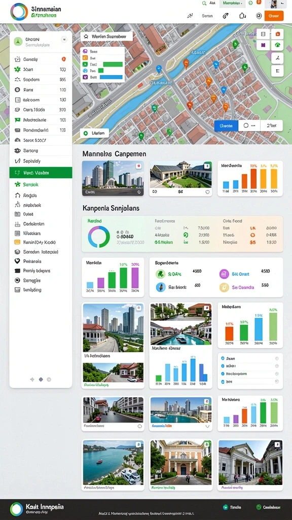This screenshot has width=292, height=520.
Task: Click the long green bar in map legend
Action: pos(113,64)
